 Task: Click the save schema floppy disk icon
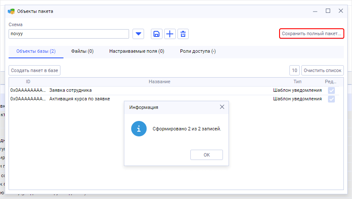(x=156, y=34)
